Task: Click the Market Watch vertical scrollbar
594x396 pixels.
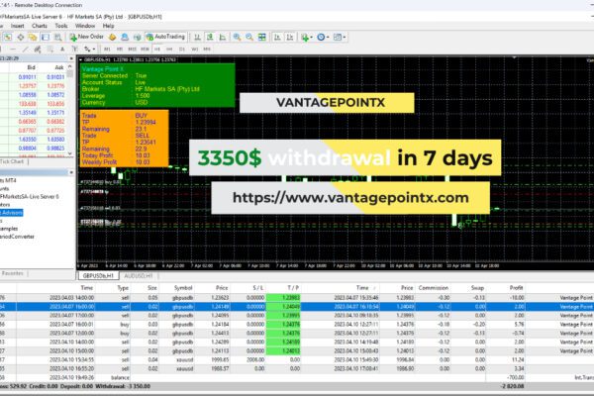Action: 70,110
